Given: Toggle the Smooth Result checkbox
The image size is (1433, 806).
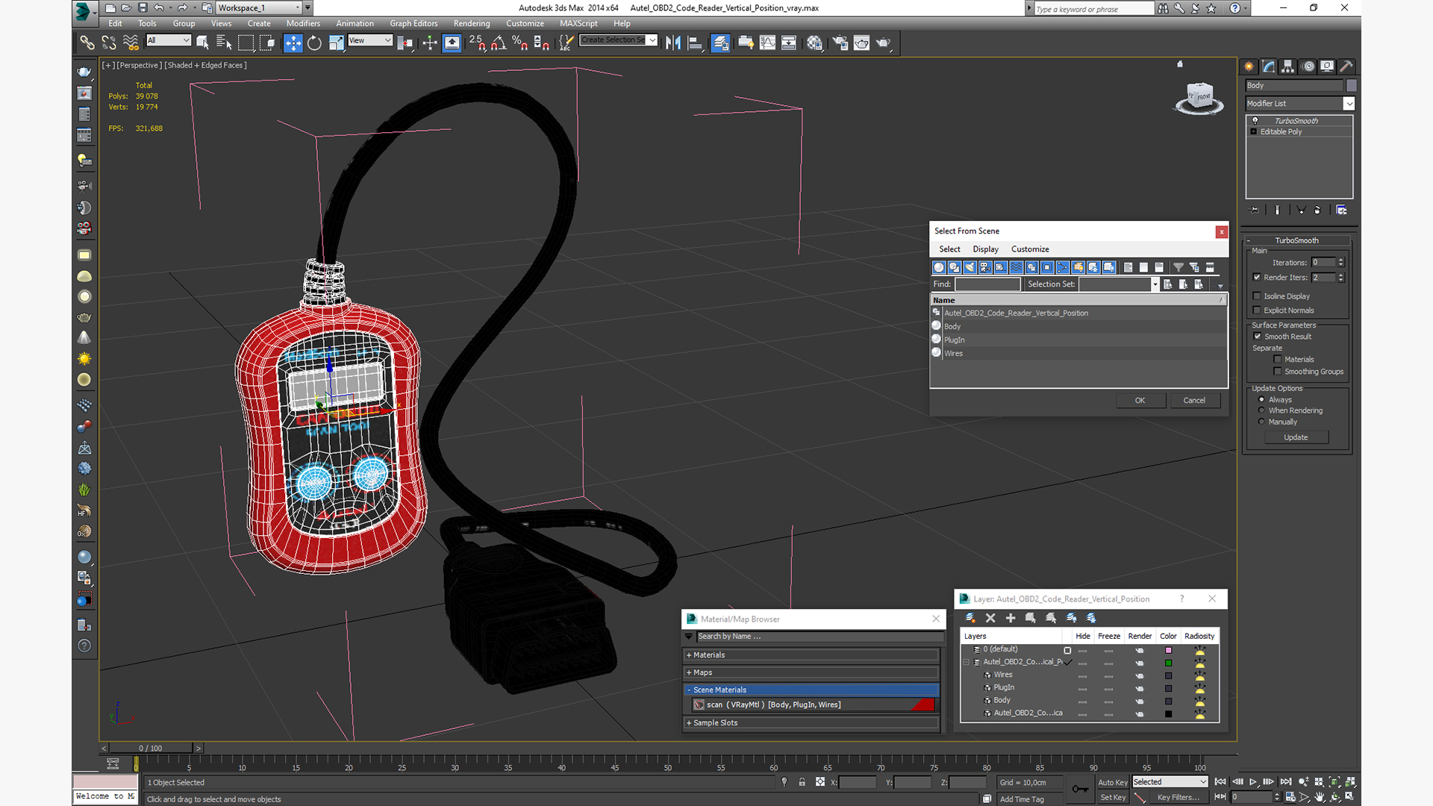Looking at the screenshot, I should (x=1258, y=337).
